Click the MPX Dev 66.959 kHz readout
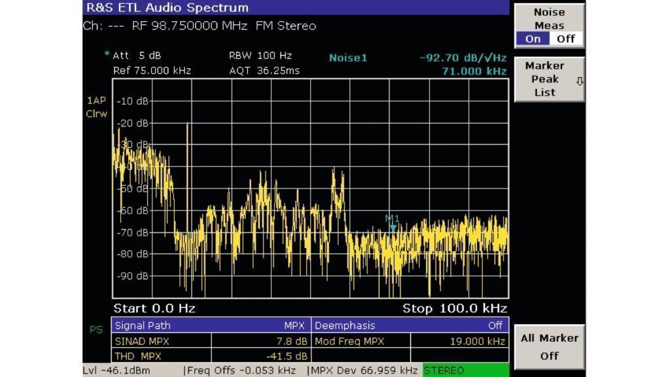 pyautogui.click(x=364, y=370)
